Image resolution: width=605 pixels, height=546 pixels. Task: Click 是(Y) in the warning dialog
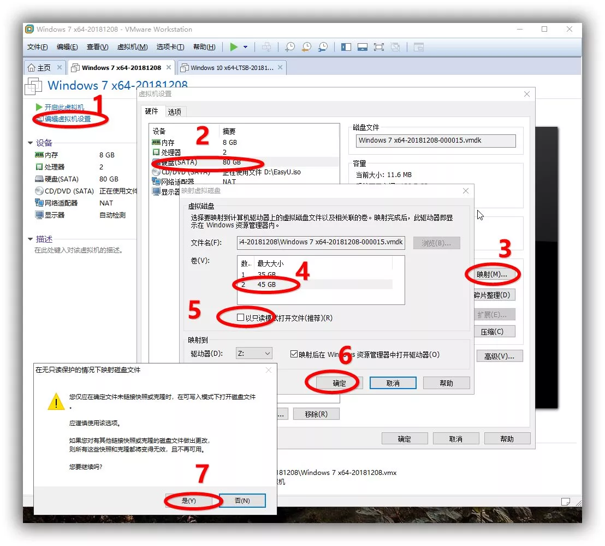pyautogui.click(x=189, y=501)
